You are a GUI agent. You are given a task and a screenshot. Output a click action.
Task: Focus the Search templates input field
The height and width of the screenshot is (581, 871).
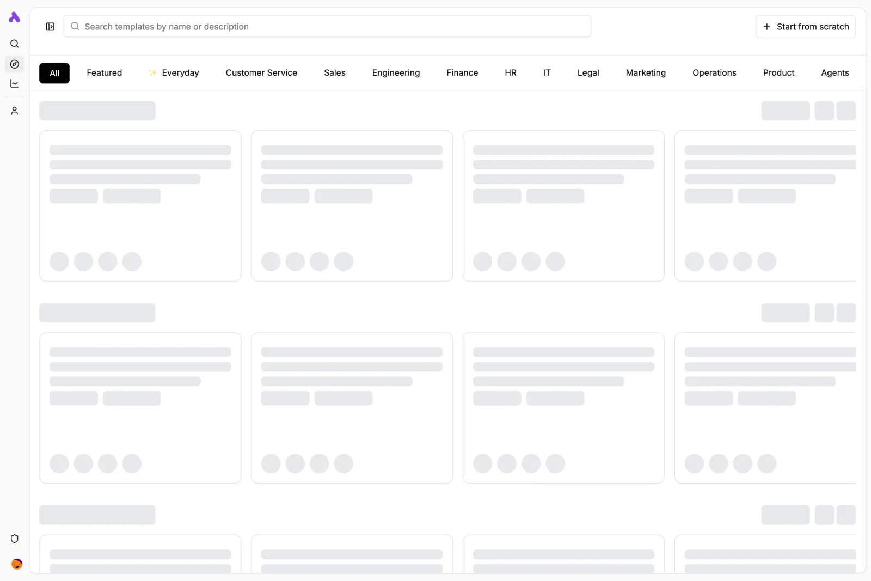328,26
